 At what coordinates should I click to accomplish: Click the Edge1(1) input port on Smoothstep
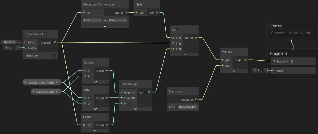coord(121,92)
